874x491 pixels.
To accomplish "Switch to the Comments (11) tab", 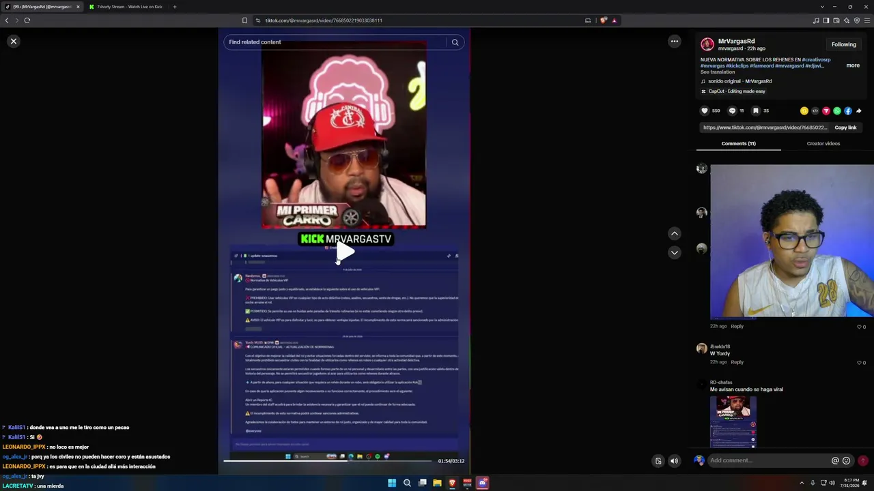I will tap(739, 144).
